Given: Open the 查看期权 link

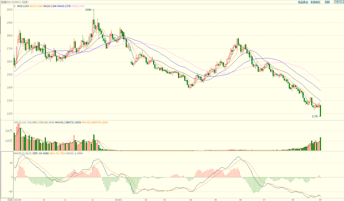Looking at the screenshot, I should click(315, 2).
